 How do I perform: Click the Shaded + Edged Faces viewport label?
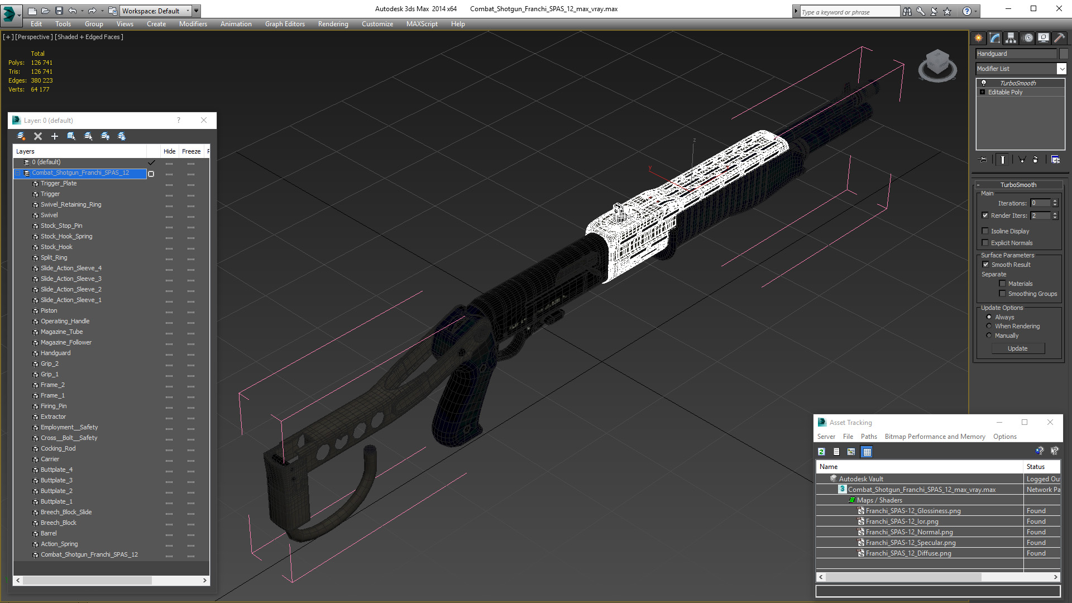[x=89, y=37]
